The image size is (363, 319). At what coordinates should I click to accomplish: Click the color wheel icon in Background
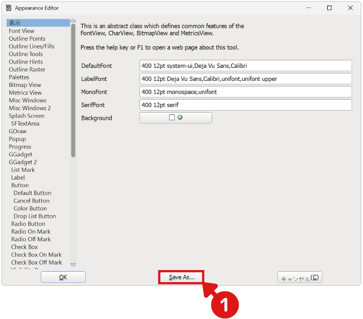point(180,117)
